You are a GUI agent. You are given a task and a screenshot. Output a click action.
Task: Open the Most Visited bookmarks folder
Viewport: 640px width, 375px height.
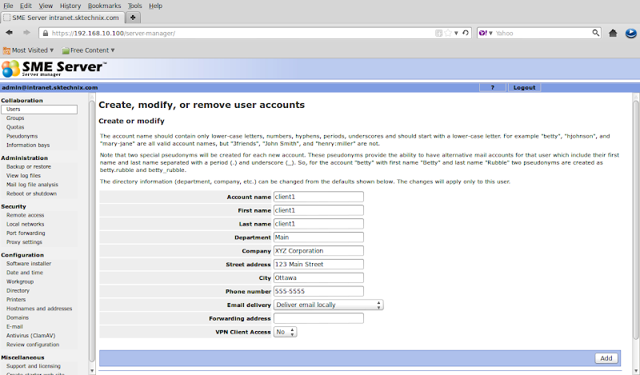point(28,50)
